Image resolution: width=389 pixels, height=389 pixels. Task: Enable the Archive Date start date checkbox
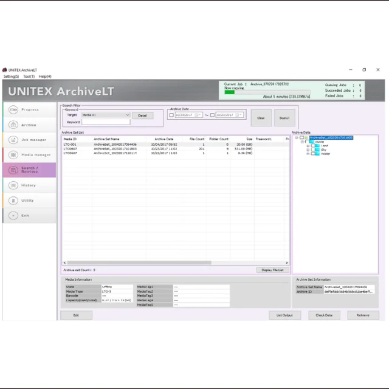coord(171,115)
